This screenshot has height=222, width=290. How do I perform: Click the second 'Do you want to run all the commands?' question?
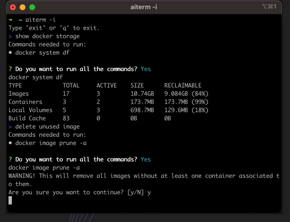click(x=76, y=159)
